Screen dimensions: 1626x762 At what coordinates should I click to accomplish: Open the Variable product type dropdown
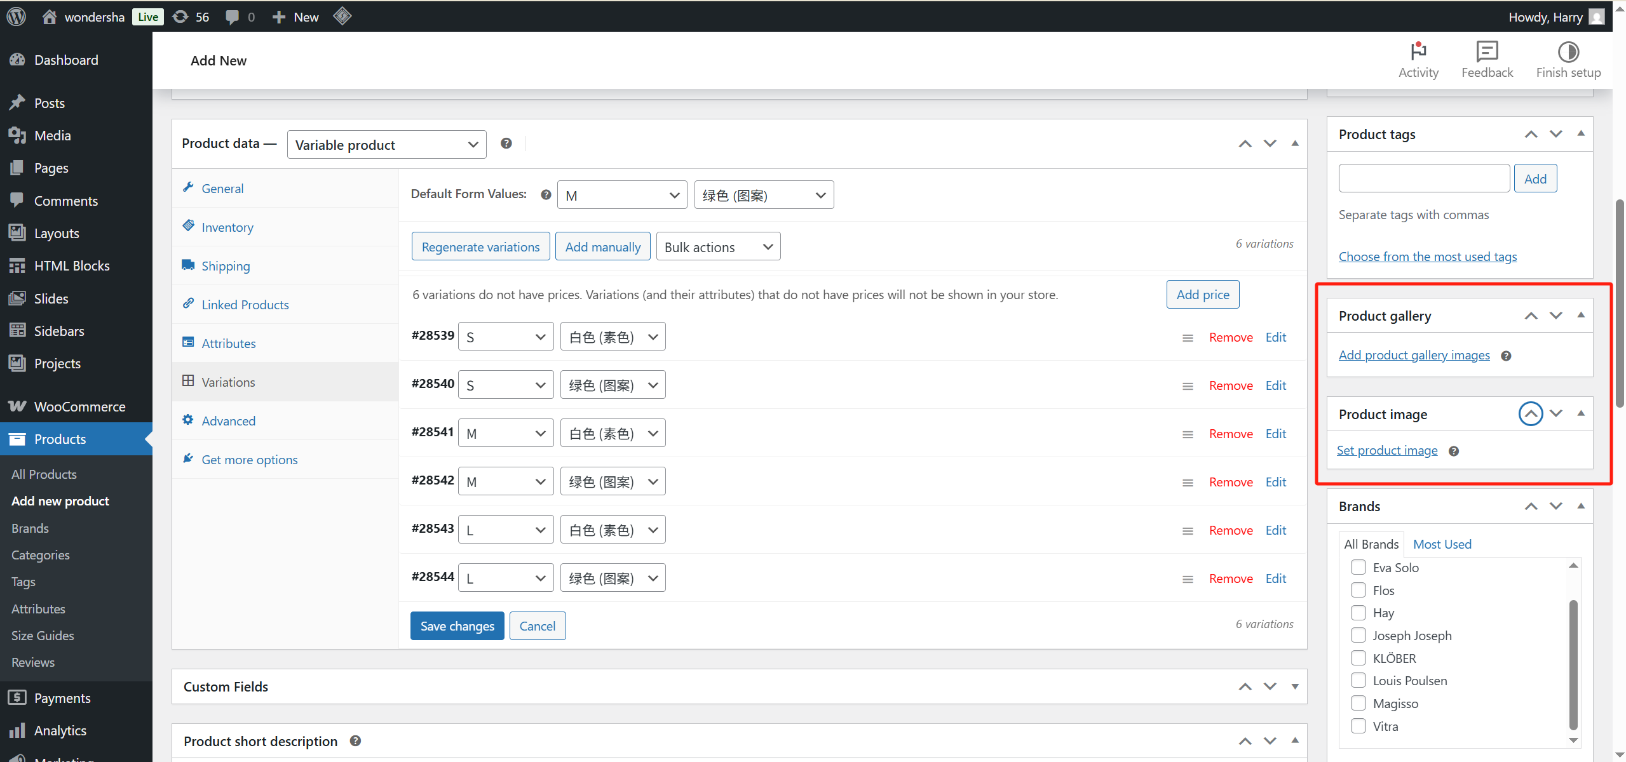[386, 145]
